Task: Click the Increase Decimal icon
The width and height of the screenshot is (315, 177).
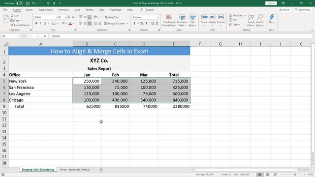Action: click(152, 24)
